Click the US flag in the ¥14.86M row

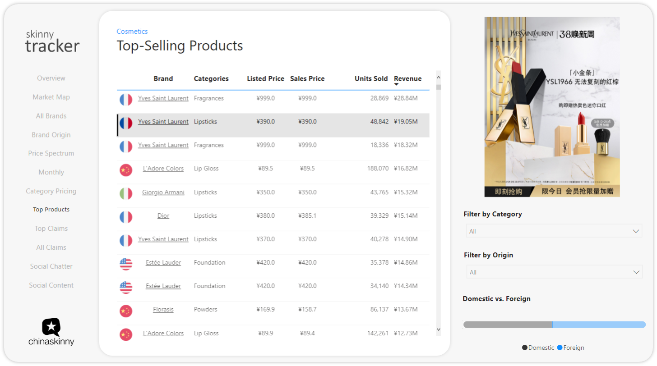(x=126, y=264)
